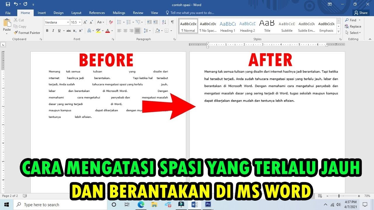Open the Bullets list dropdown arrow
The height and width of the screenshot is (210, 374).
click(x=124, y=22)
